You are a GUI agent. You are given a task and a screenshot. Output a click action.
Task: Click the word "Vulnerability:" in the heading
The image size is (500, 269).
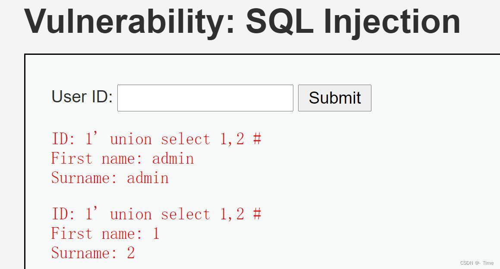[129, 22]
